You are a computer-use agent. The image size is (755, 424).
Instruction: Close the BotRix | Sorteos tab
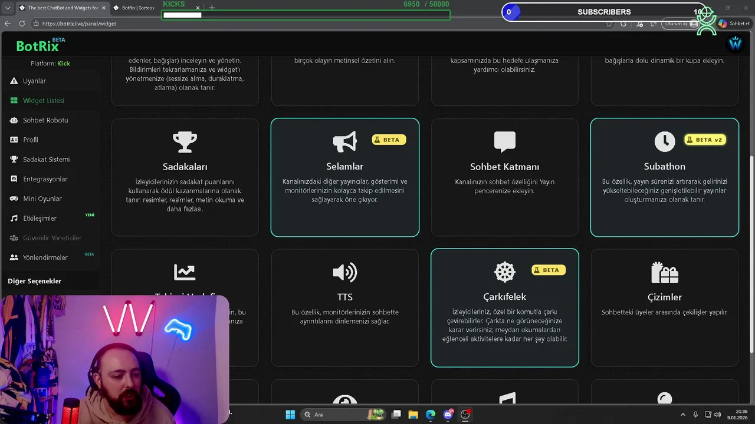(x=198, y=8)
